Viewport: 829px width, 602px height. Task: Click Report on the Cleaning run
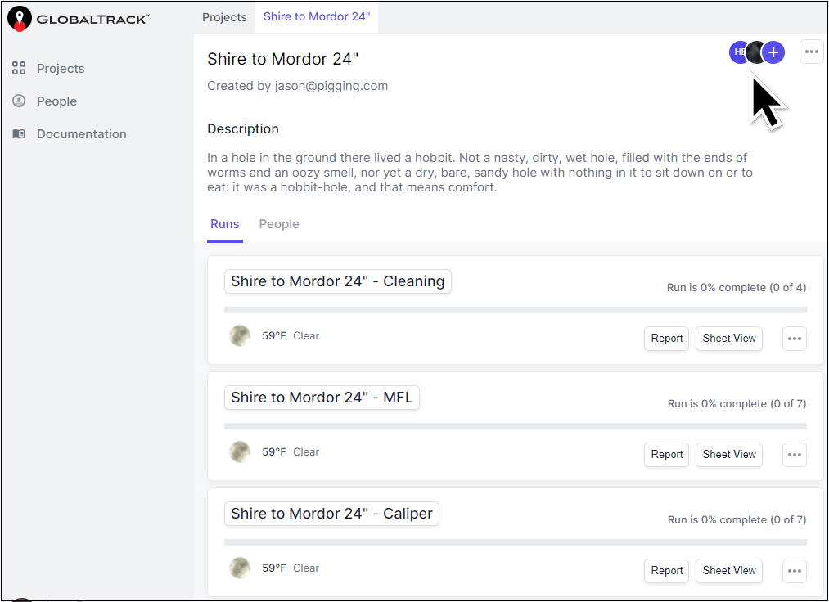[x=665, y=338]
